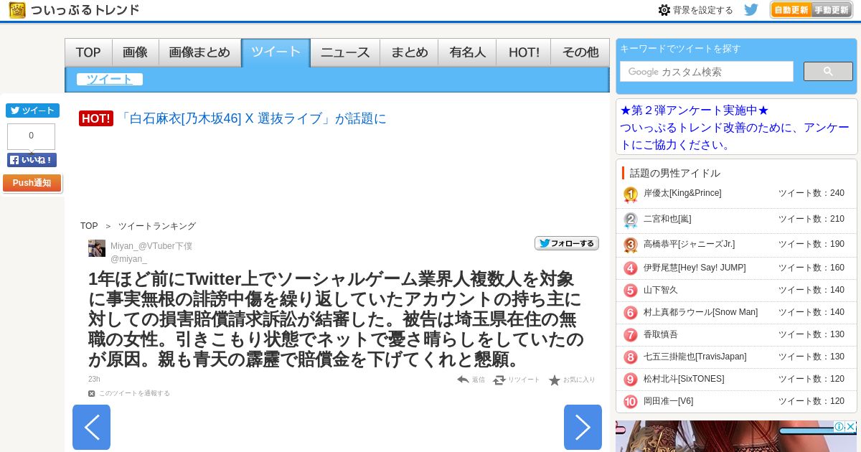Viewport: 861px width, 452px height.
Task: Click Miyan_ profile avatar thumbnail
Action: coord(97,248)
